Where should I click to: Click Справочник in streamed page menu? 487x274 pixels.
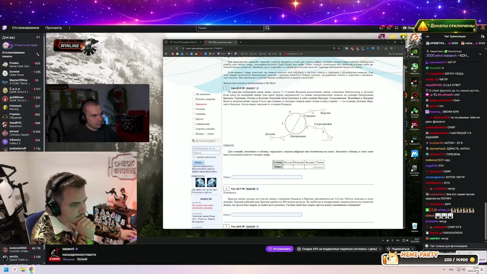point(202,124)
